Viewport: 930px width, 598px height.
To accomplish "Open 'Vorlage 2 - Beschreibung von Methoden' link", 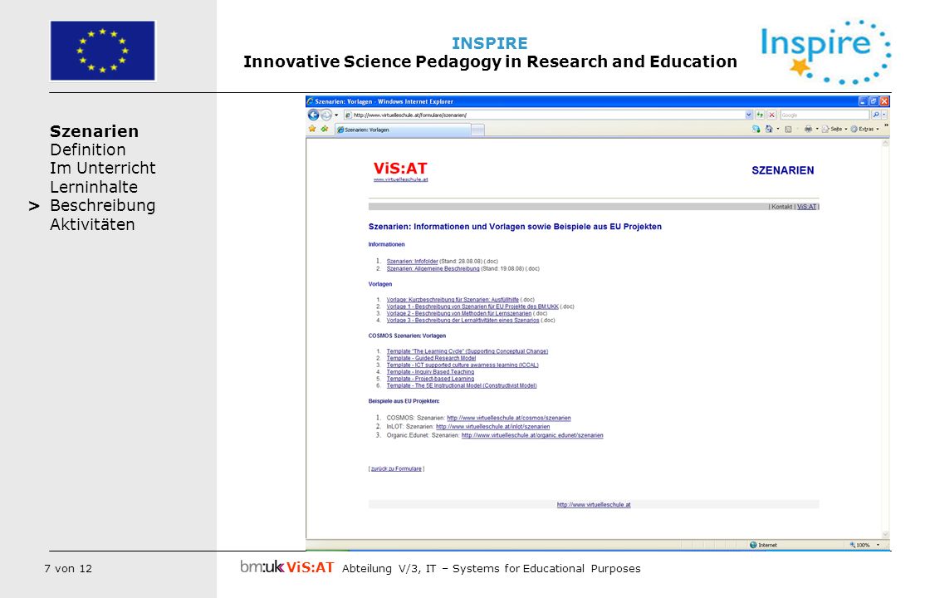I will coord(459,313).
